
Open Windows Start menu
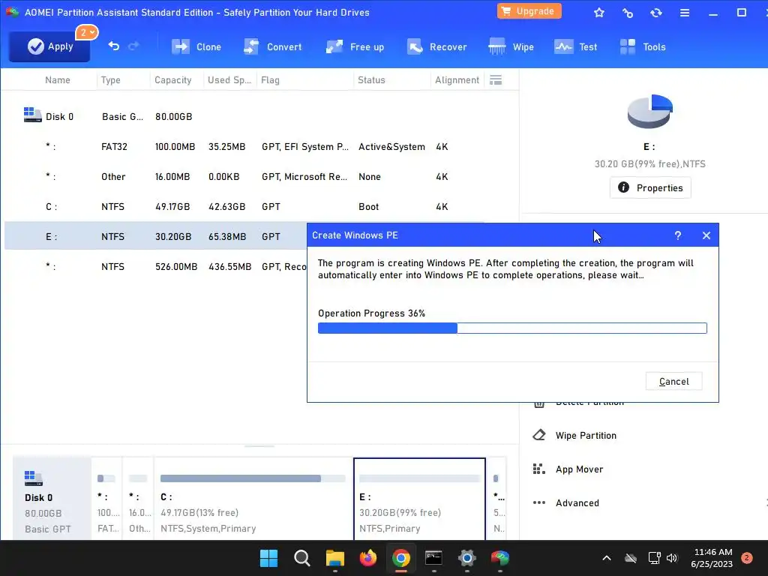click(268, 558)
